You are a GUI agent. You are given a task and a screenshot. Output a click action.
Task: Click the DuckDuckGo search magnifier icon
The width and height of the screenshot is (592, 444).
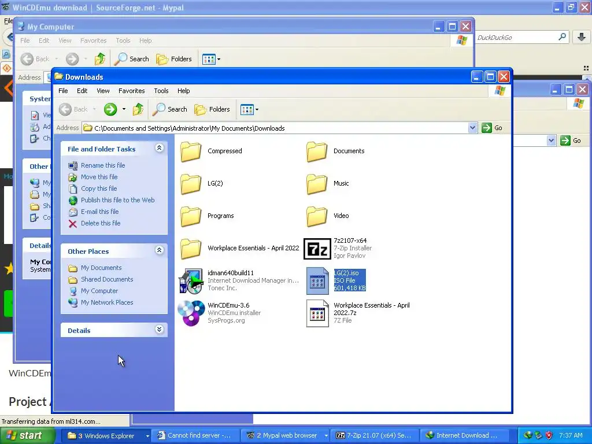tap(562, 37)
